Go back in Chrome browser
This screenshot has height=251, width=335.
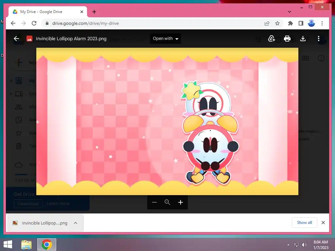click(x=13, y=23)
